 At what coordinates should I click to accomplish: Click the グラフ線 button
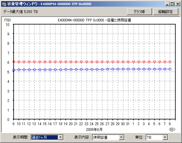point(139,11)
